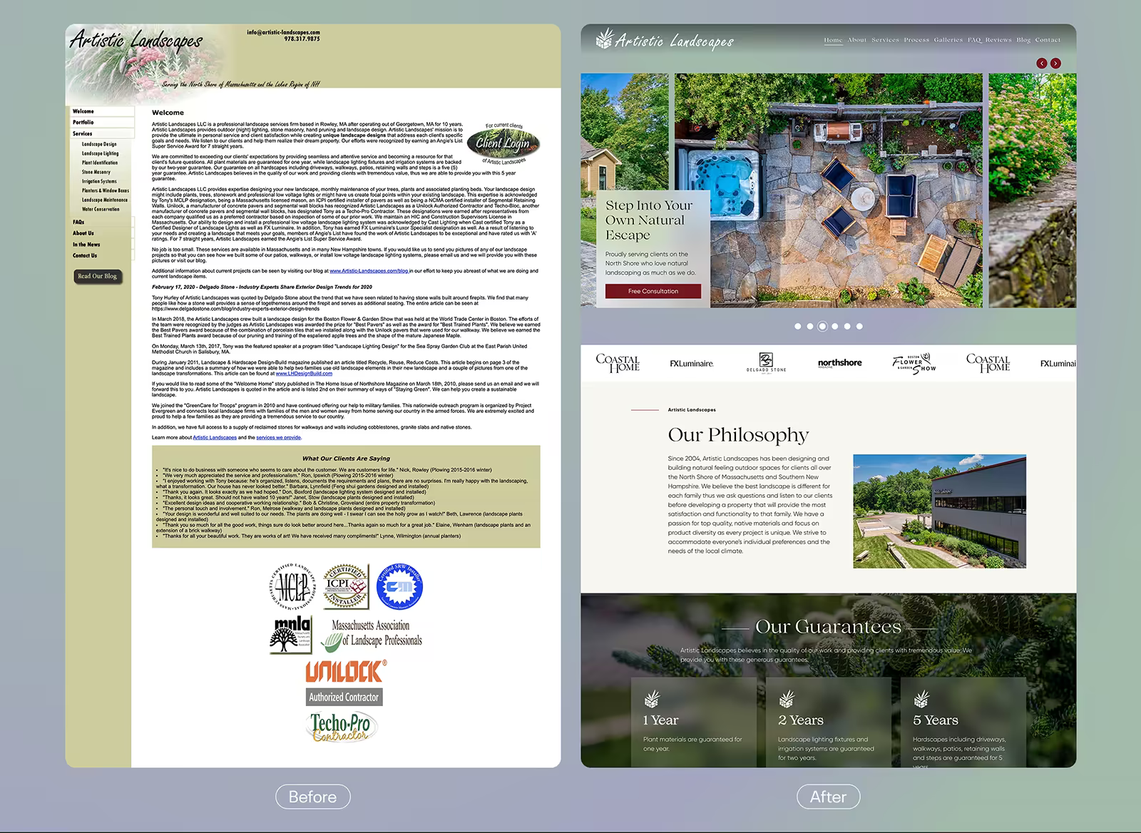Click the MCLP certification seal

click(x=292, y=586)
